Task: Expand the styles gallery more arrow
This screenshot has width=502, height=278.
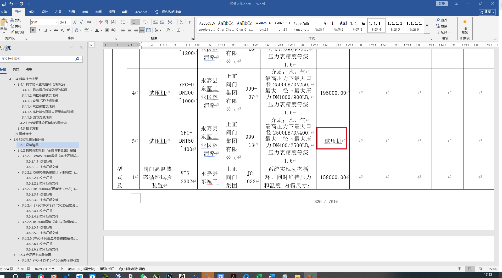Action: [x=427, y=26]
